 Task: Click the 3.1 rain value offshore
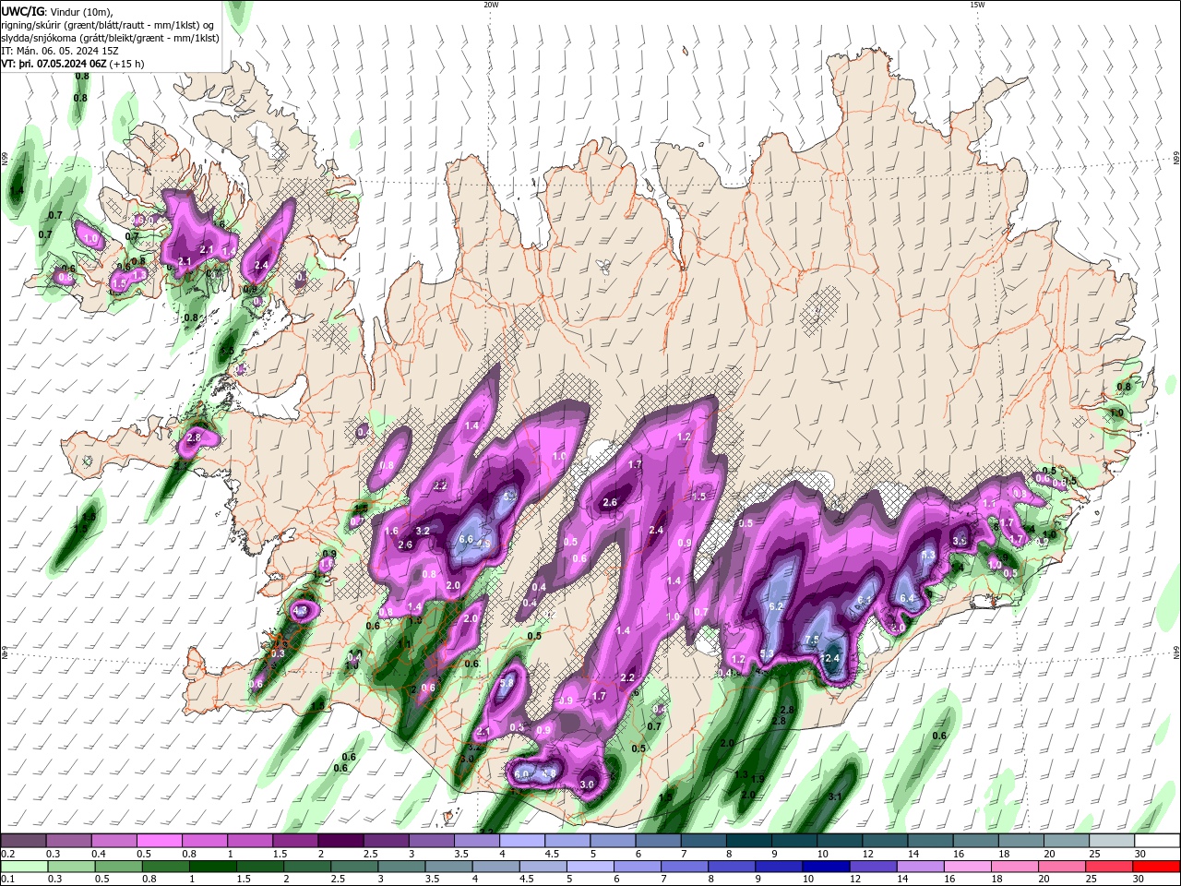click(x=835, y=796)
